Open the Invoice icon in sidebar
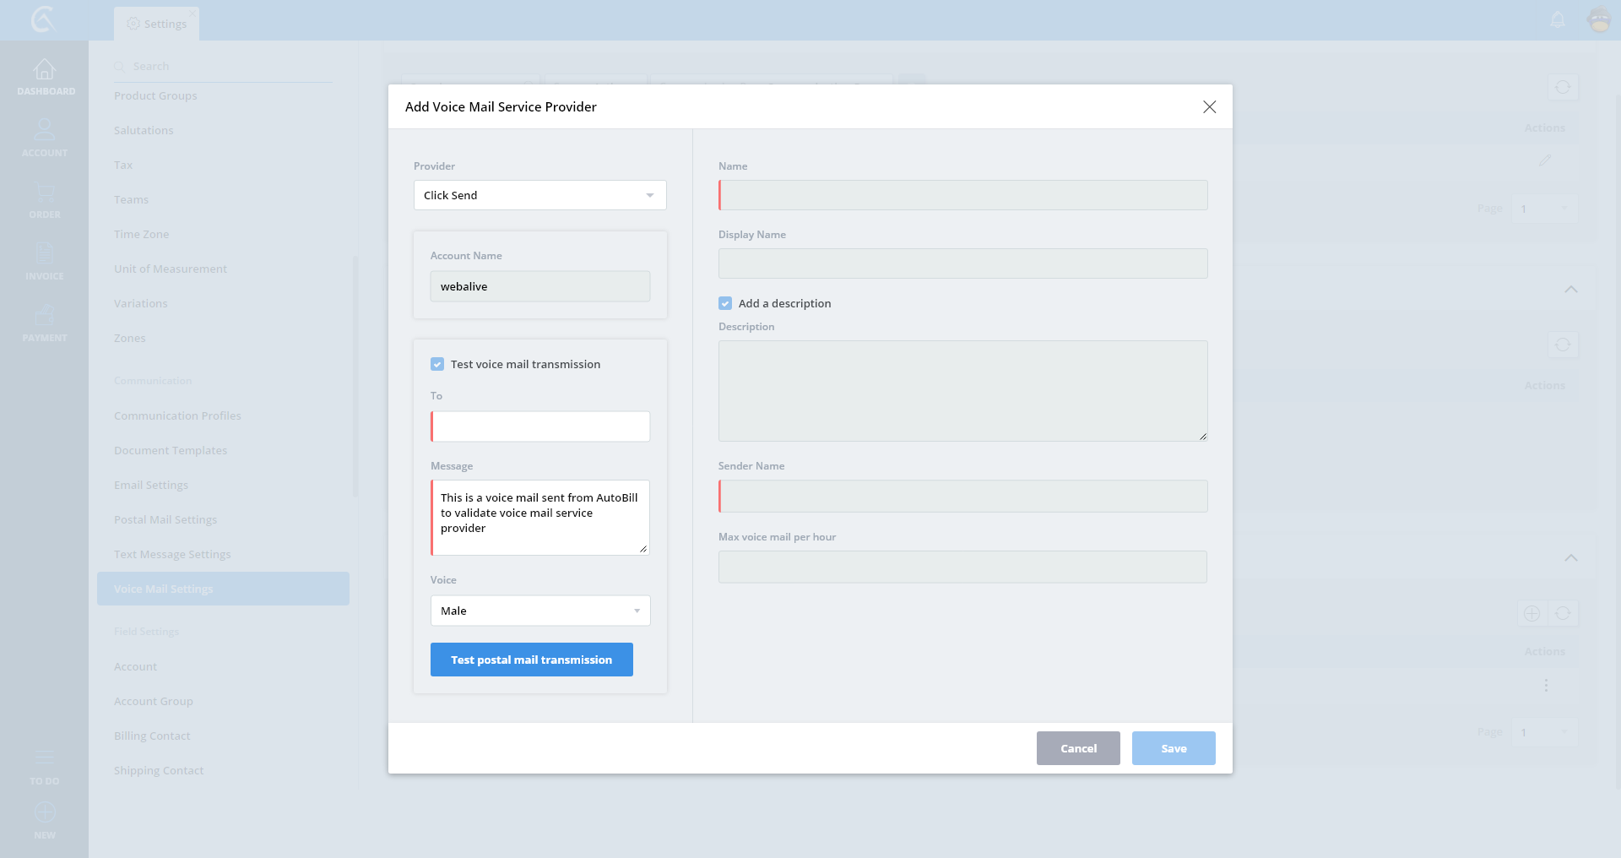This screenshot has height=858, width=1621. [45, 254]
